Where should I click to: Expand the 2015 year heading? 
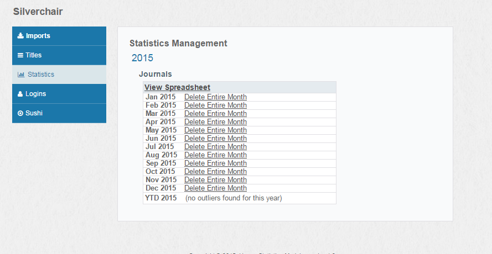click(142, 58)
